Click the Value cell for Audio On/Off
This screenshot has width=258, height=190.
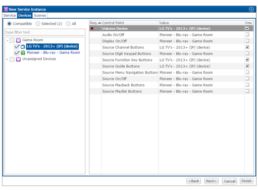pos(201,35)
